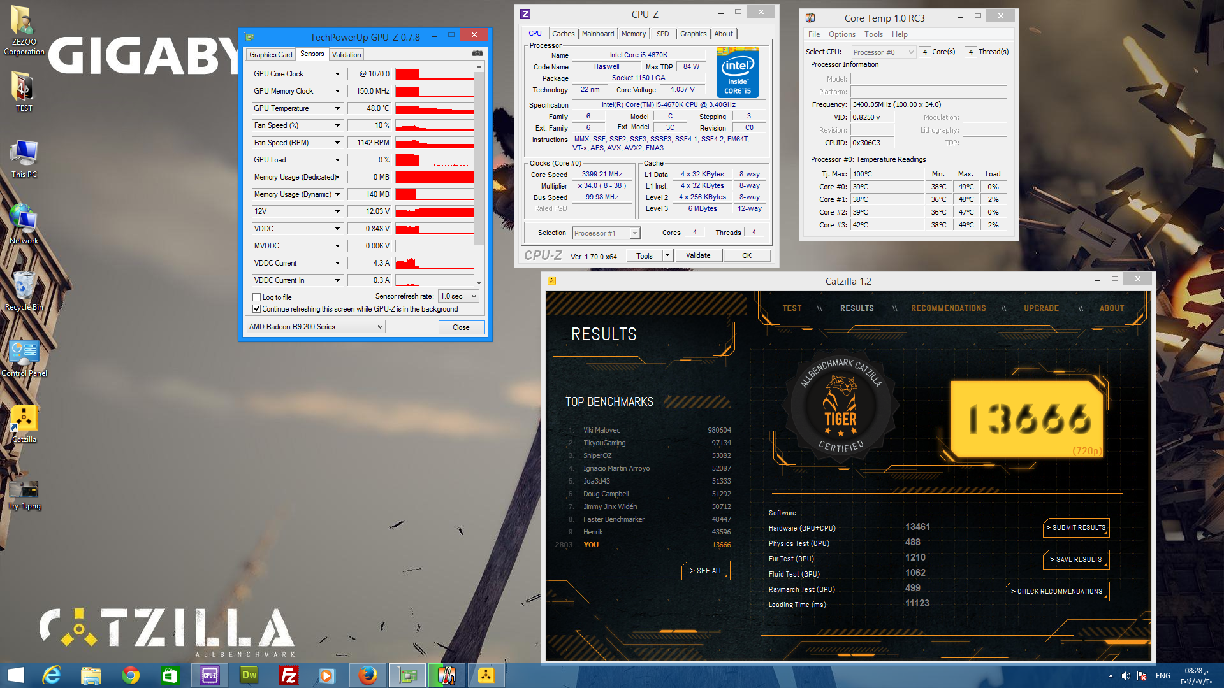Open the media player taskbar icon
Viewport: 1224px width, 688px height.
327,675
